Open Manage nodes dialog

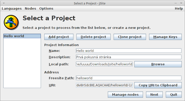point(125,94)
